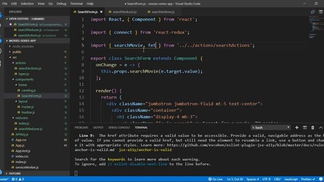Open searchActions.js in Open Editors list

pyautogui.click(x=37, y=35)
